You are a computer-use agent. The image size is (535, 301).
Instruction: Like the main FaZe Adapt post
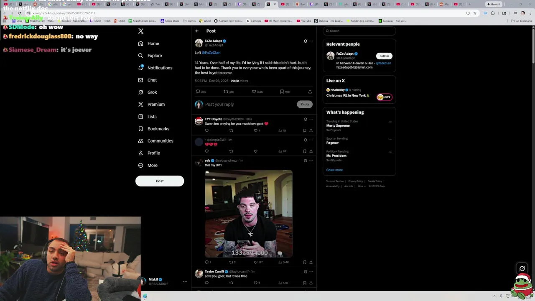[254, 92]
